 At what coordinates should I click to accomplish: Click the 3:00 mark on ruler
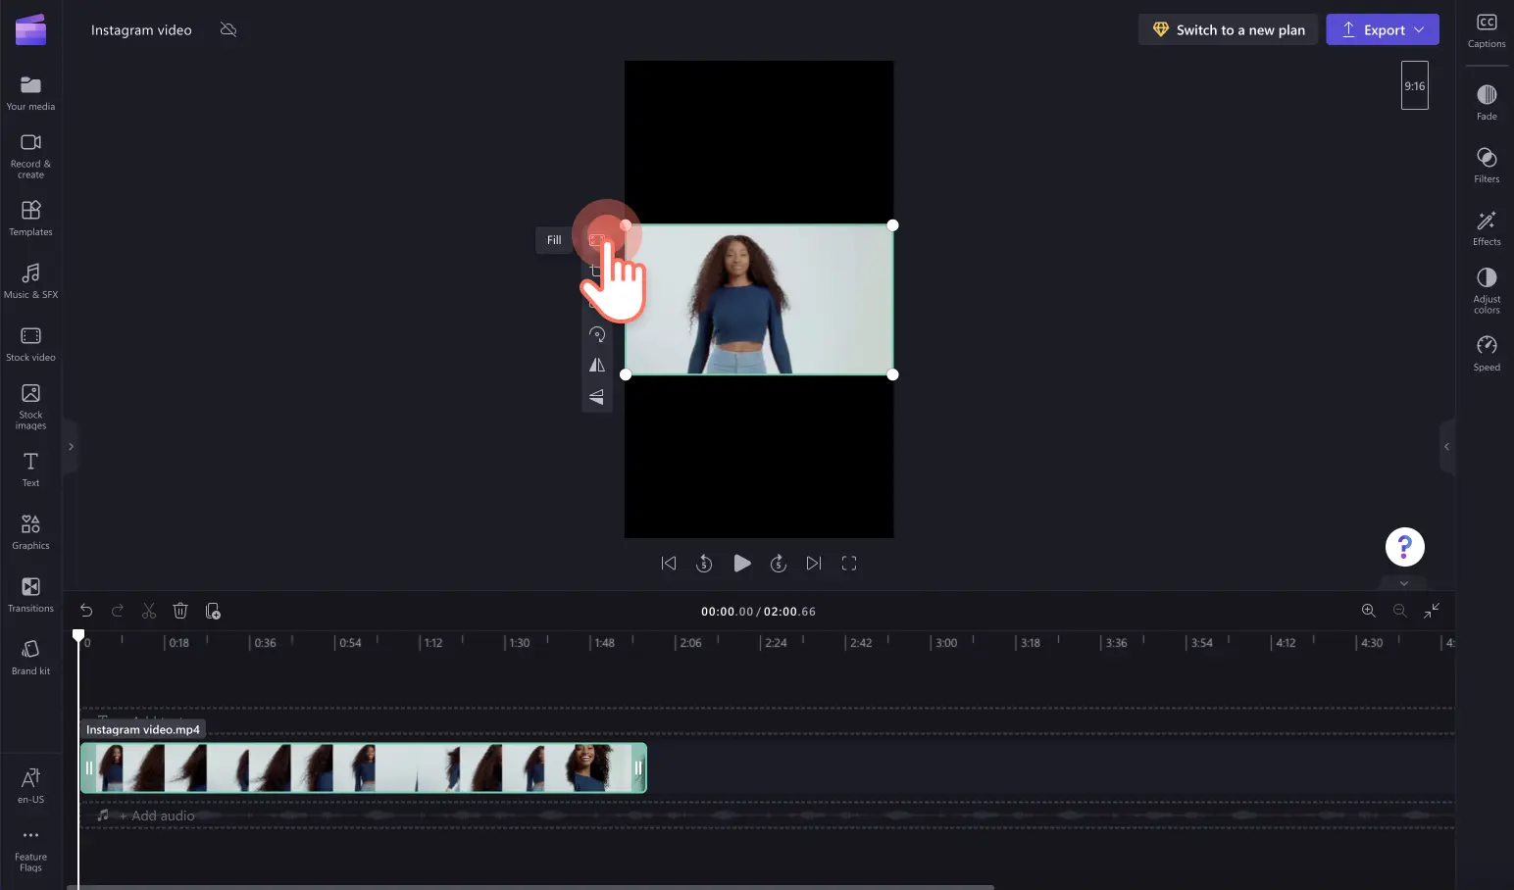946,643
